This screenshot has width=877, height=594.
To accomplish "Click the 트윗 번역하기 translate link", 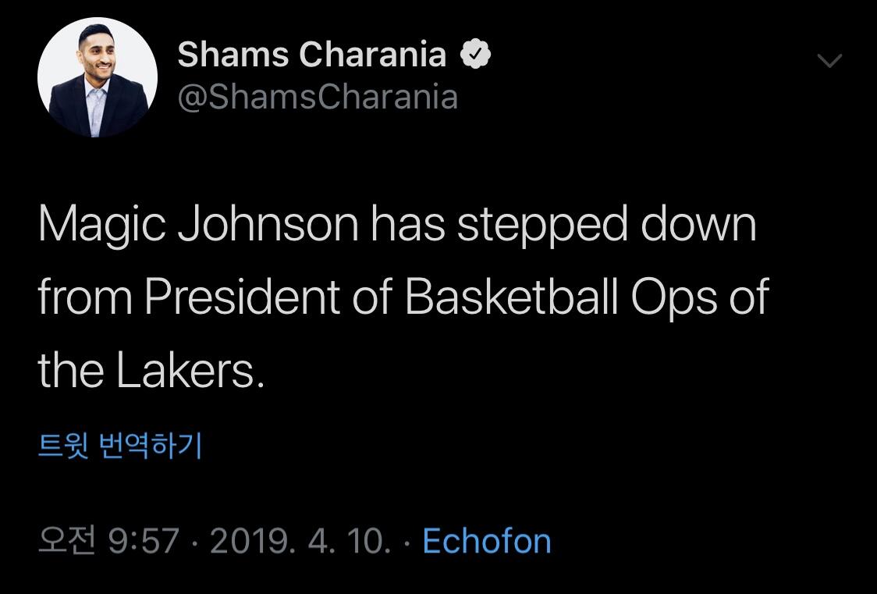I will coord(120,446).
